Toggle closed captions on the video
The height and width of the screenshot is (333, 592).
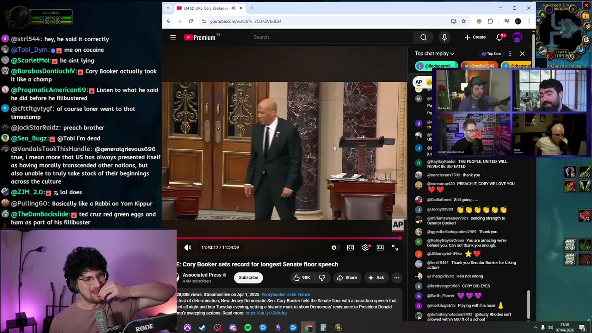click(x=351, y=247)
